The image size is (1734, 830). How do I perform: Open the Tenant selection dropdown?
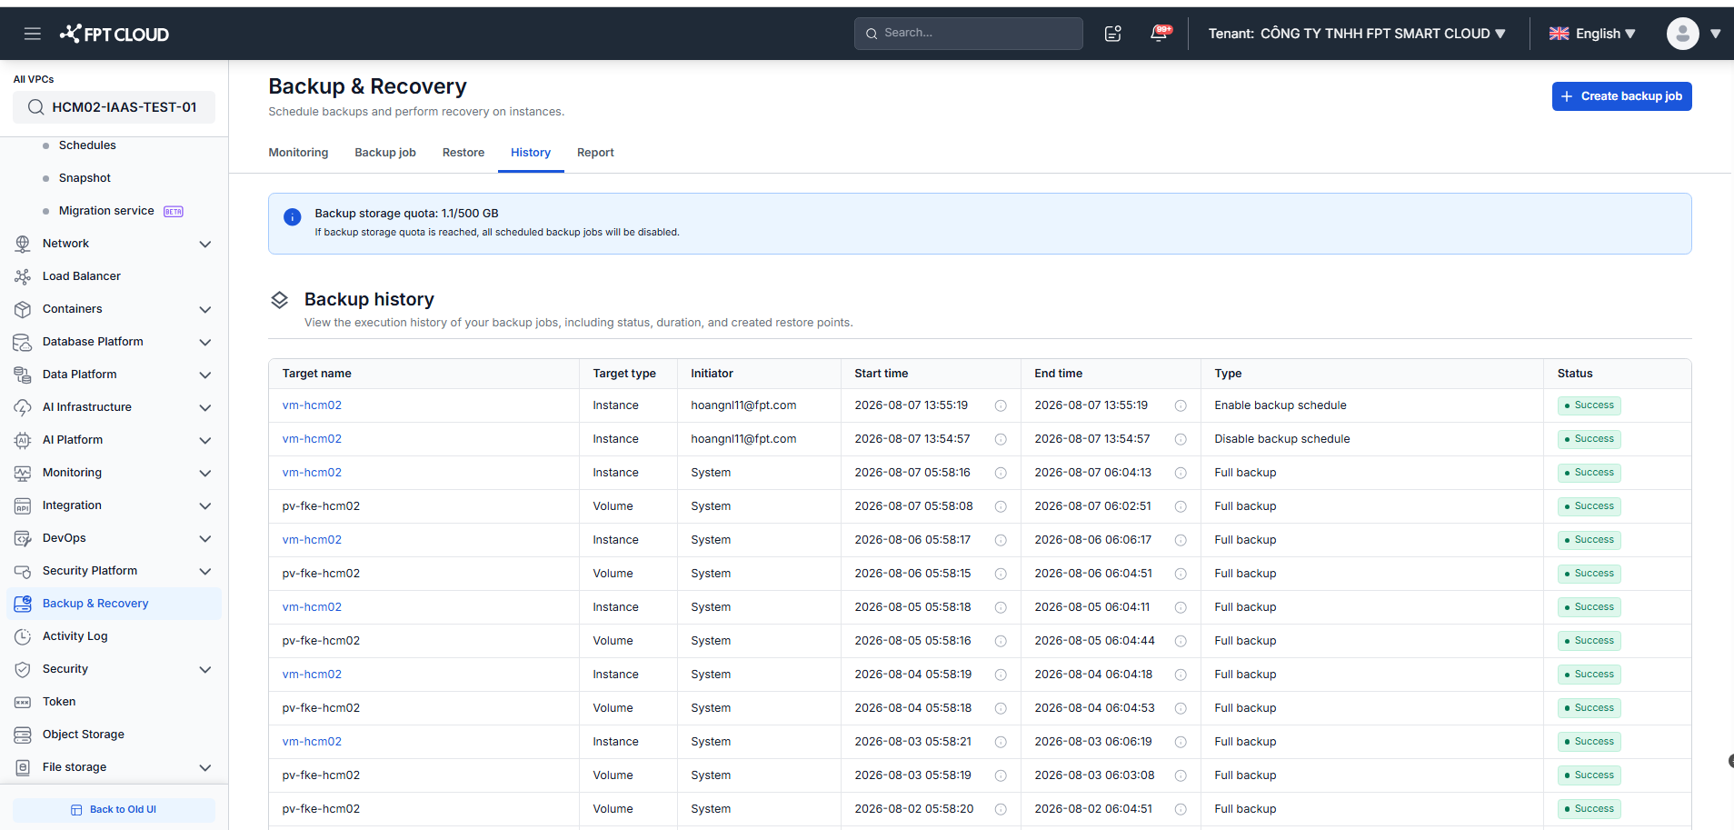click(x=1357, y=34)
